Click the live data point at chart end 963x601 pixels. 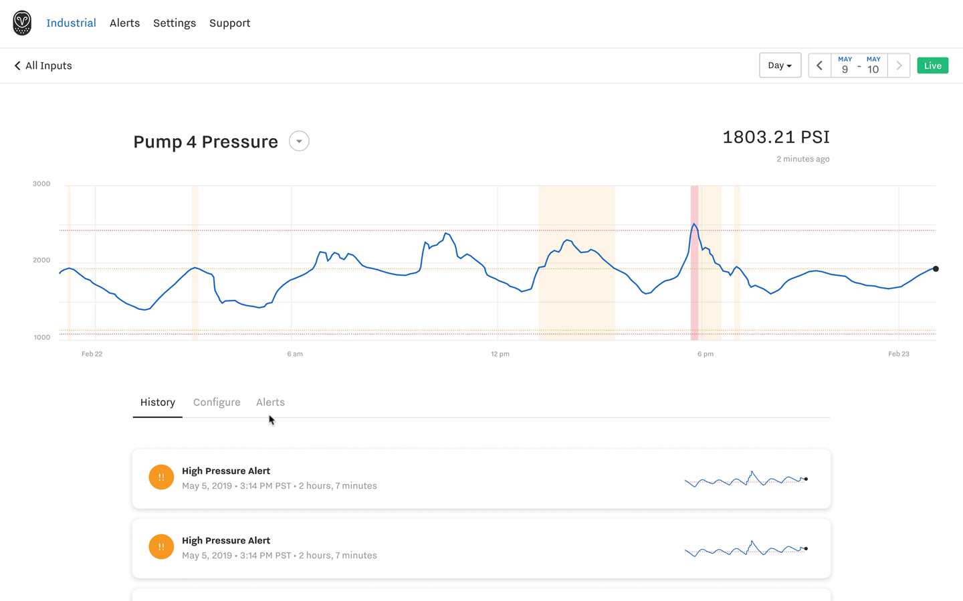click(x=936, y=268)
